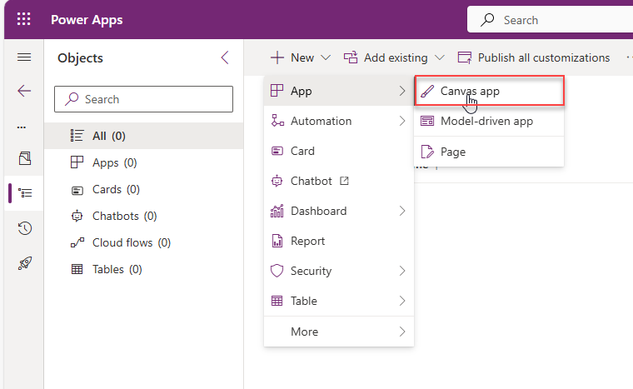Open the rocket pipelines icon

[x=25, y=263]
